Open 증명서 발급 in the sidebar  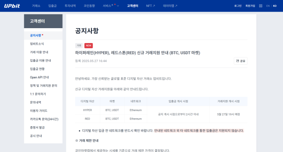(x=43, y=127)
